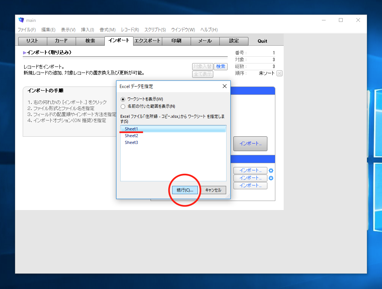Click the main app icon in title bar
Screen dimensions: 382x289
[21, 20]
